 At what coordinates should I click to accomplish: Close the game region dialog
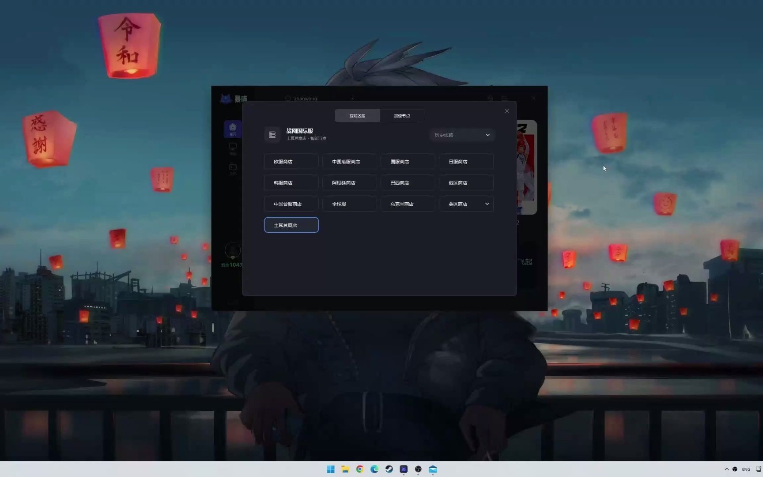[507, 111]
